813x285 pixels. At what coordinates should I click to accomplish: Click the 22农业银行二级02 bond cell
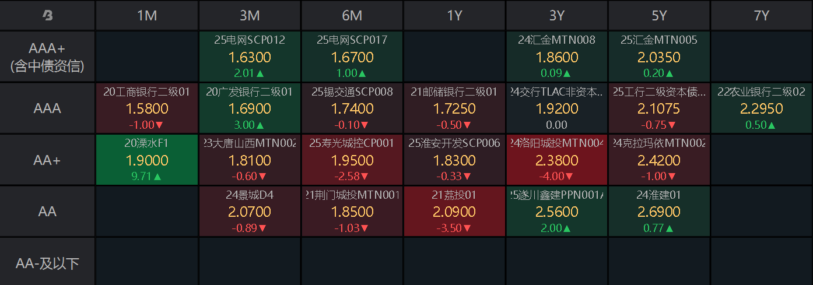tap(762, 108)
